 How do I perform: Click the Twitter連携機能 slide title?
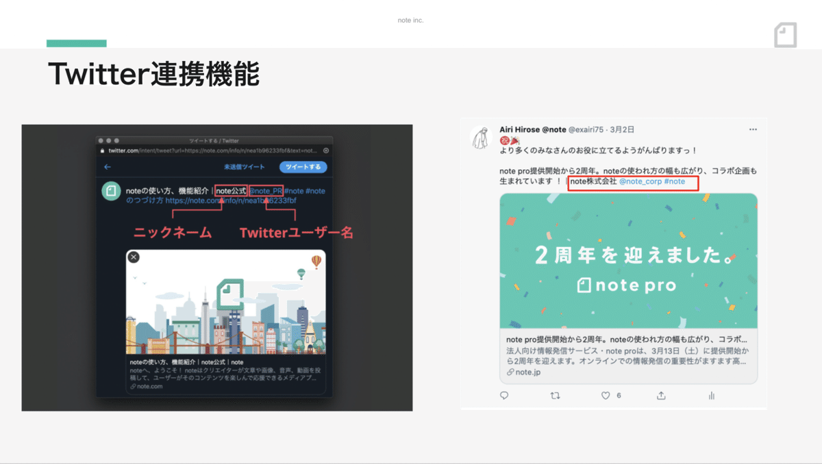pos(154,73)
